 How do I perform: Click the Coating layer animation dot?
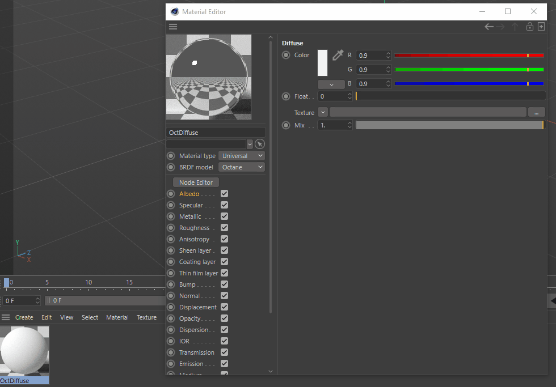click(171, 262)
